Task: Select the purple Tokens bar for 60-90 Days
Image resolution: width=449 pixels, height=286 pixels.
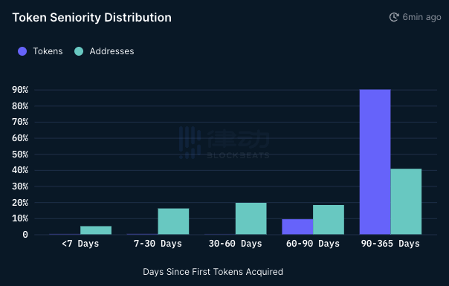Action: point(297,227)
